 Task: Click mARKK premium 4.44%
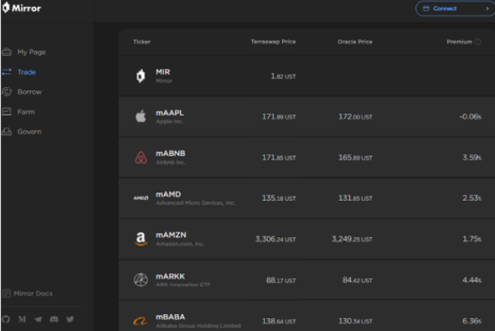coord(472,280)
